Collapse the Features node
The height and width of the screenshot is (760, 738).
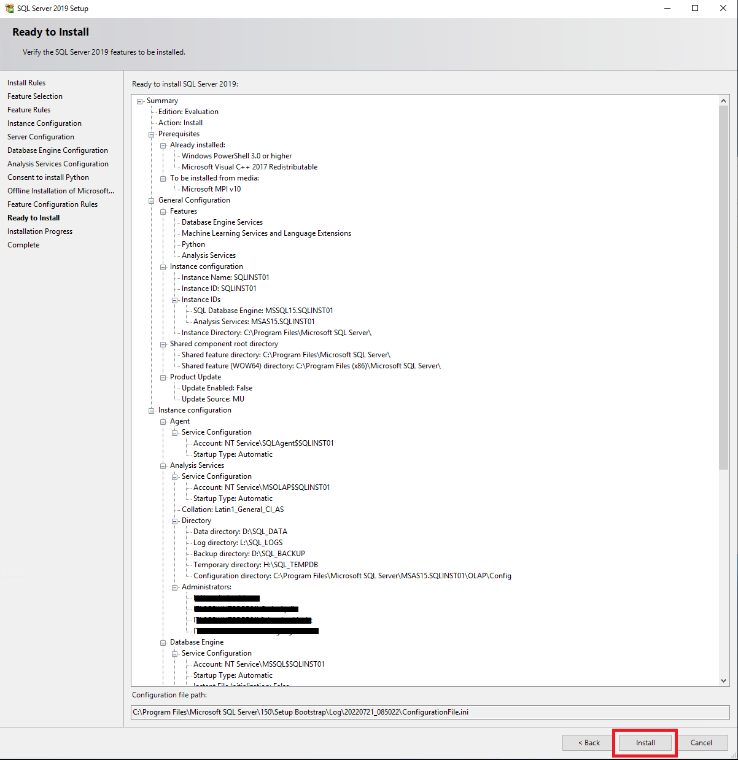coord(163,211)
